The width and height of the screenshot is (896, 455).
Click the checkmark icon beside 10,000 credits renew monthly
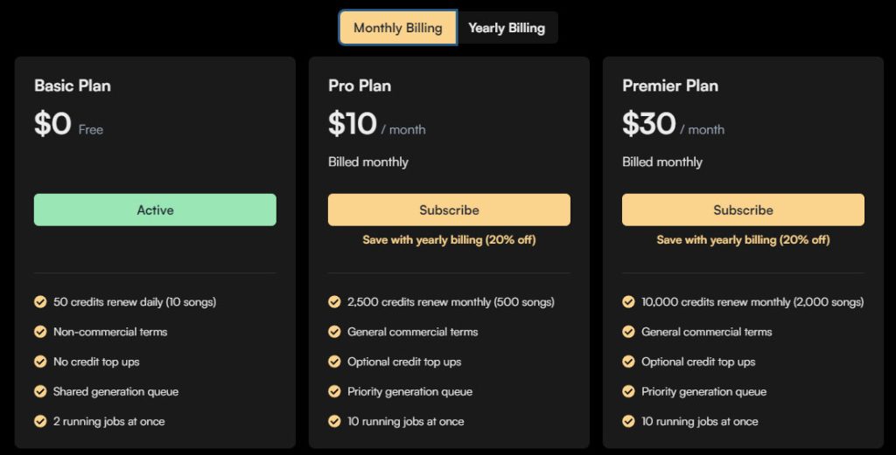(x=628, y=301)
